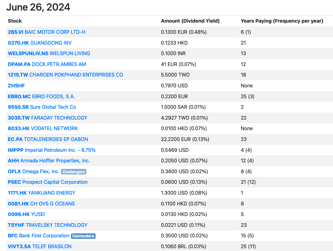The height and width of the screenshot is (251, 333).
Task: Open VIVT3.SA TELEF BRASILON link
Action: (40, 247)
